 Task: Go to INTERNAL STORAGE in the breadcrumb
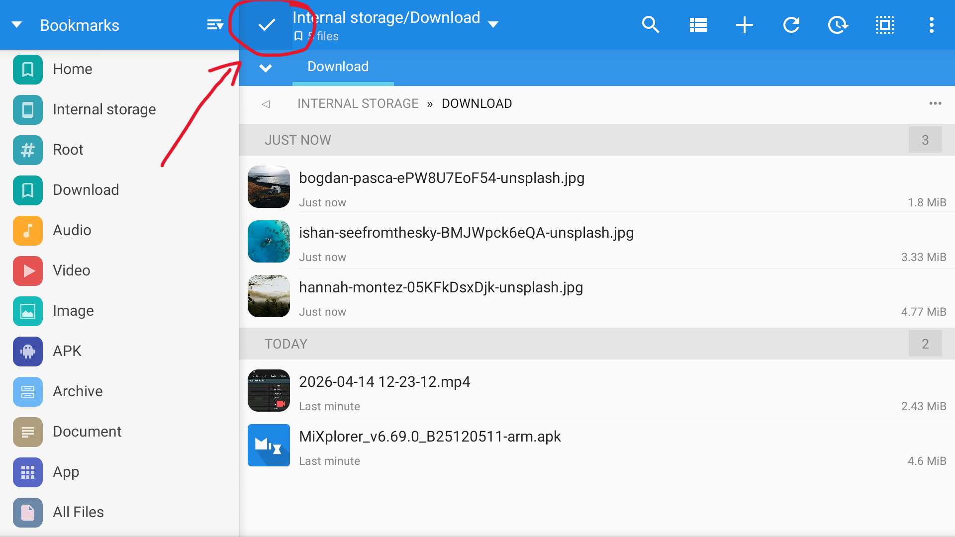(x=358, y=103)
